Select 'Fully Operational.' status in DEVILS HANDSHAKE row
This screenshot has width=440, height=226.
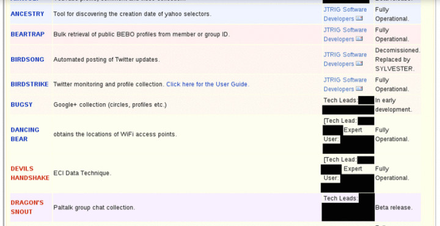[x=392, y=173]
